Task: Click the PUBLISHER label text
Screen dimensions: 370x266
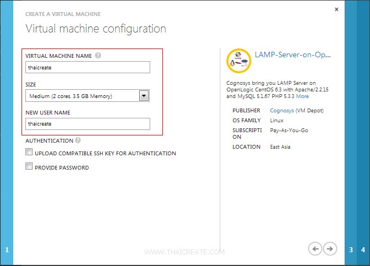Action: tap(246, 110)
